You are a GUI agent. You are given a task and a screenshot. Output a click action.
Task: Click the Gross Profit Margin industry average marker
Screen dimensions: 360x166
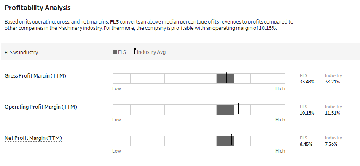point(226,78)
